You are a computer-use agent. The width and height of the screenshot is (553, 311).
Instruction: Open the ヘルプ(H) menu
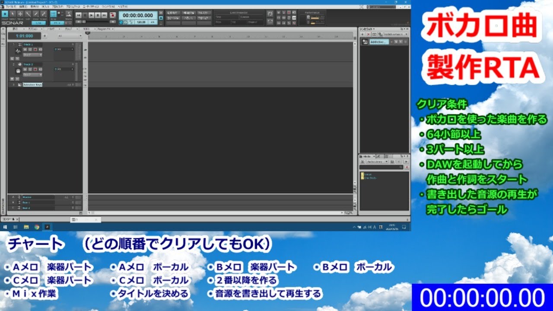122,7
